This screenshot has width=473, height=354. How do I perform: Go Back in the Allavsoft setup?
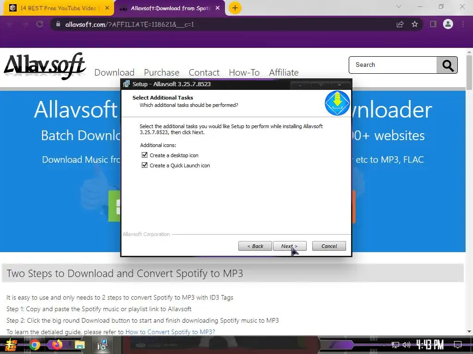point(255,246)
